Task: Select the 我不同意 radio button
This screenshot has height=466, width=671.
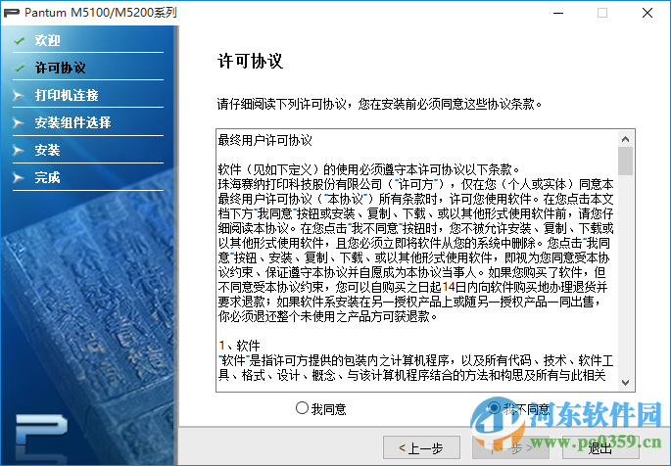Action: coord(494,408)
